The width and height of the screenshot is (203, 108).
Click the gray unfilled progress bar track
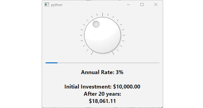tap(109, 63)
